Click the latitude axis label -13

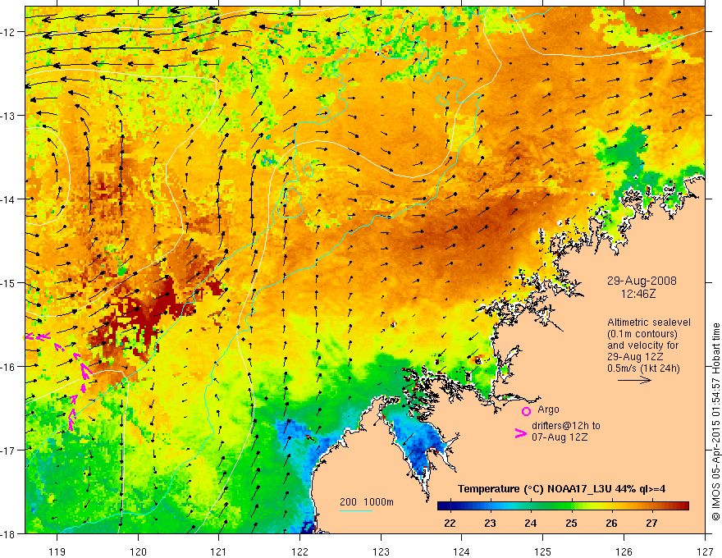coord(9,115)
